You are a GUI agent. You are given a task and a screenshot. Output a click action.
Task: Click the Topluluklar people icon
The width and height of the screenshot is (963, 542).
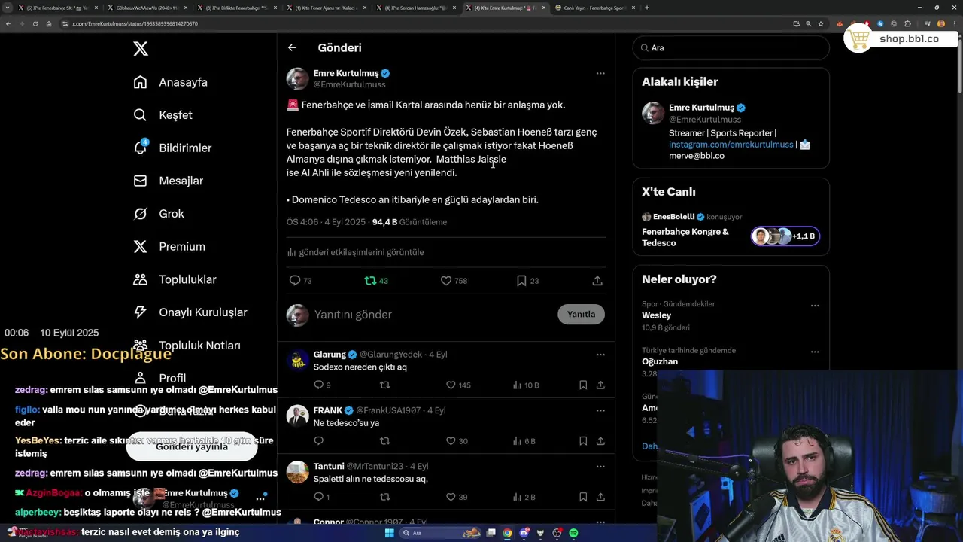pos(140,279)
